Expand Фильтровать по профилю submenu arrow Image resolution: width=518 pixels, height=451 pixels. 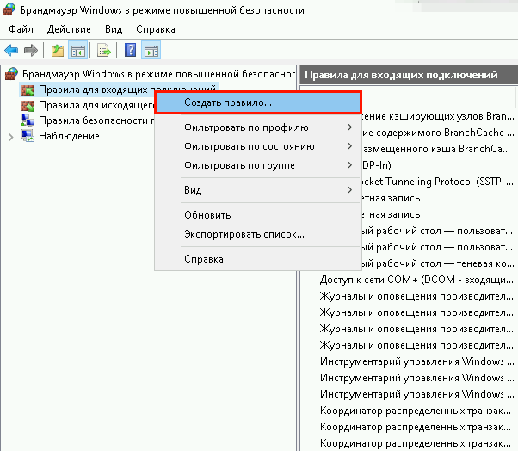350,127
